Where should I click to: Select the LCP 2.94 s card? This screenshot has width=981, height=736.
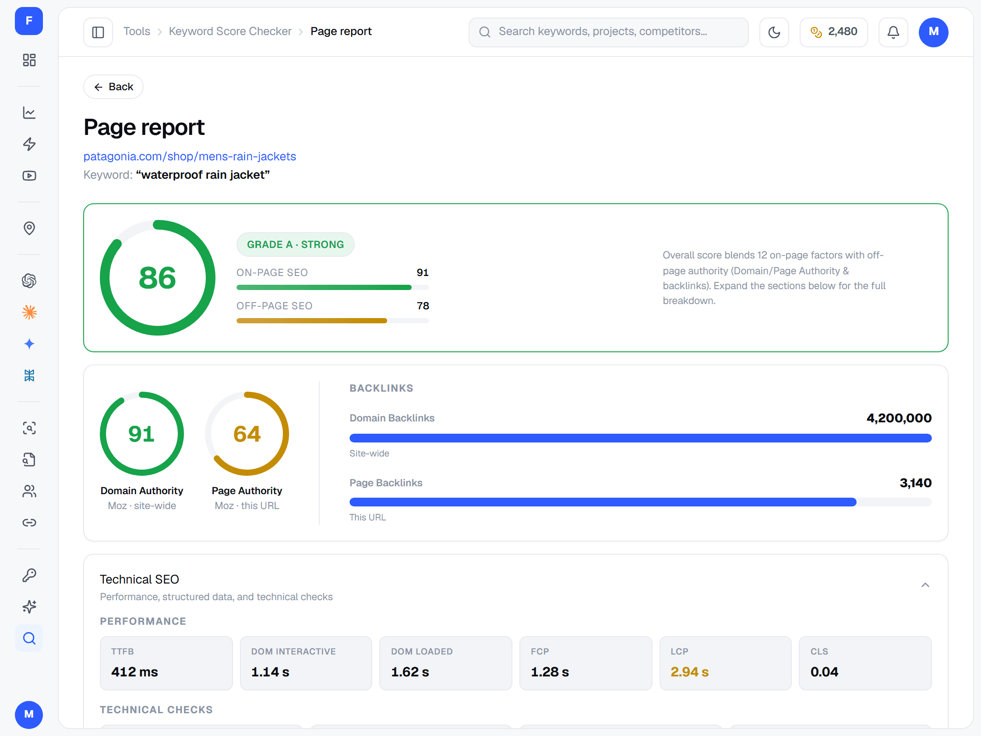pos(726,663)
